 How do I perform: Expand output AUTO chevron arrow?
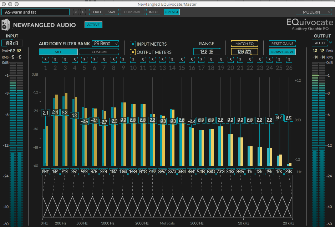coord(330,42)
